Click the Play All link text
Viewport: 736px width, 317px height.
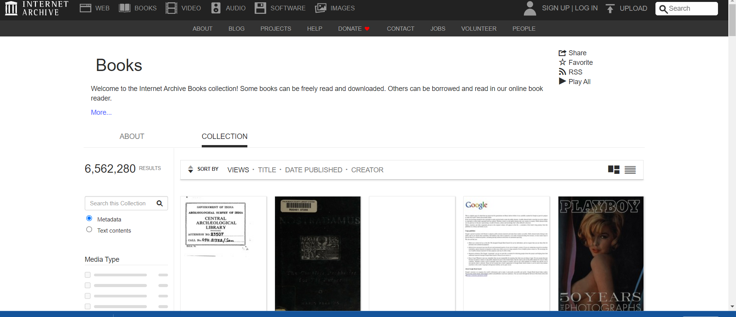pos(580,82)
